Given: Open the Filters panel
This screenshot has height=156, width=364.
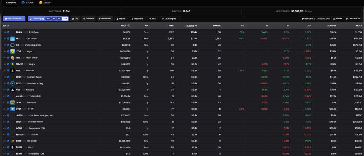Looking at the screenshot, I should [338, 18].
